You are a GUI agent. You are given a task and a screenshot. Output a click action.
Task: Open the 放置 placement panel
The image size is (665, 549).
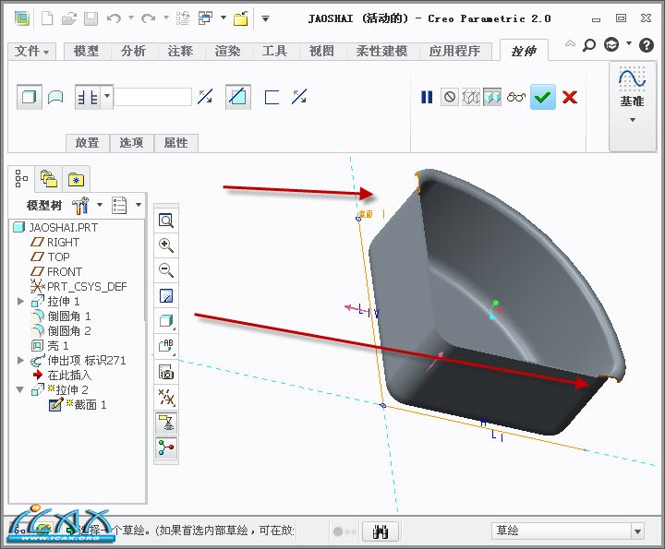(x=88, y=143)
